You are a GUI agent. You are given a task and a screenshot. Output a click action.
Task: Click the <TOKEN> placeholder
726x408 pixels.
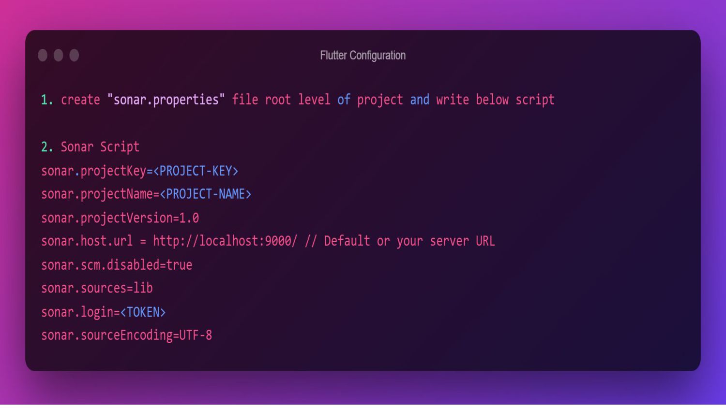pyautogui.click(x=143, y=312)
